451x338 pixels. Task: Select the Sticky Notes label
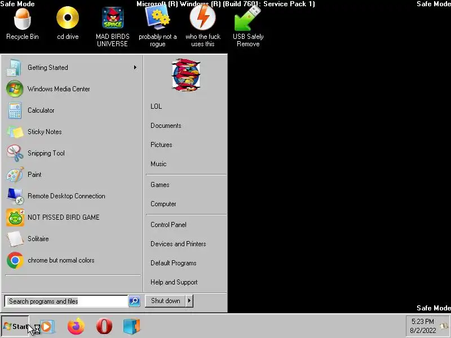pos(45,132)
